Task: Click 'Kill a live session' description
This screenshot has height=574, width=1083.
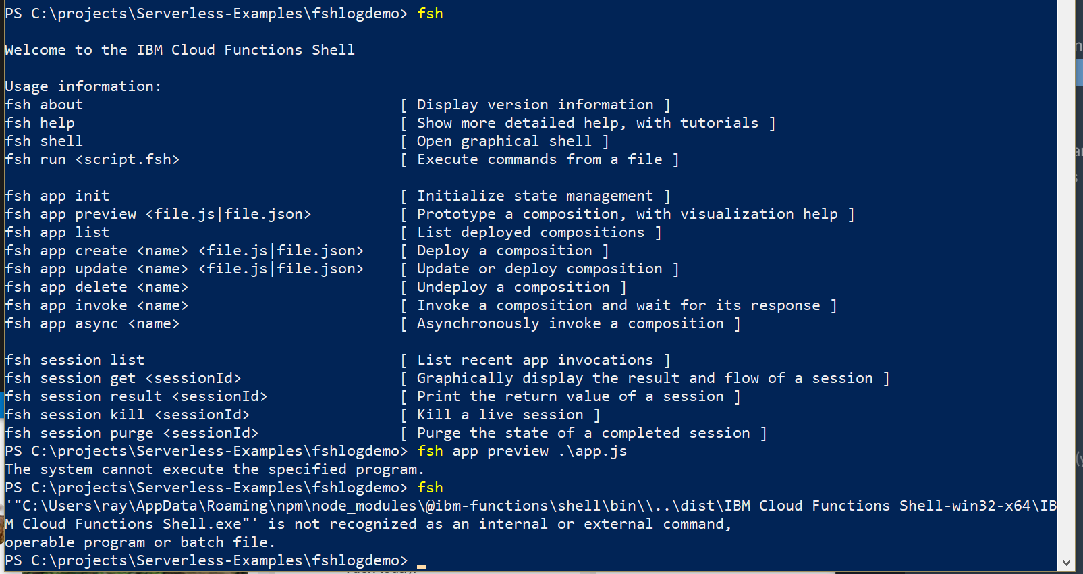Action: 500,415
